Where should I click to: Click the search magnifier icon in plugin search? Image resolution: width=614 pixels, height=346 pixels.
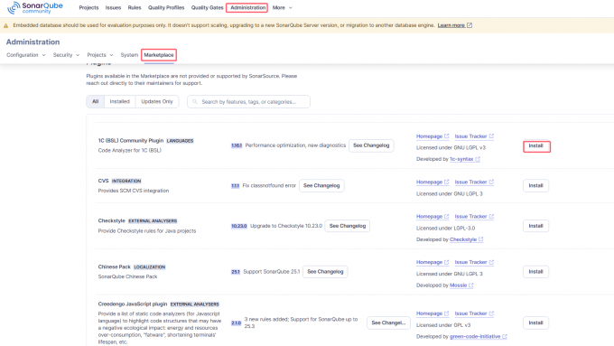click(195, 101)
